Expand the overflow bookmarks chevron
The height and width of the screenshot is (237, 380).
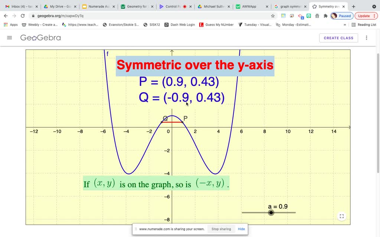click(x=344, y=24)
